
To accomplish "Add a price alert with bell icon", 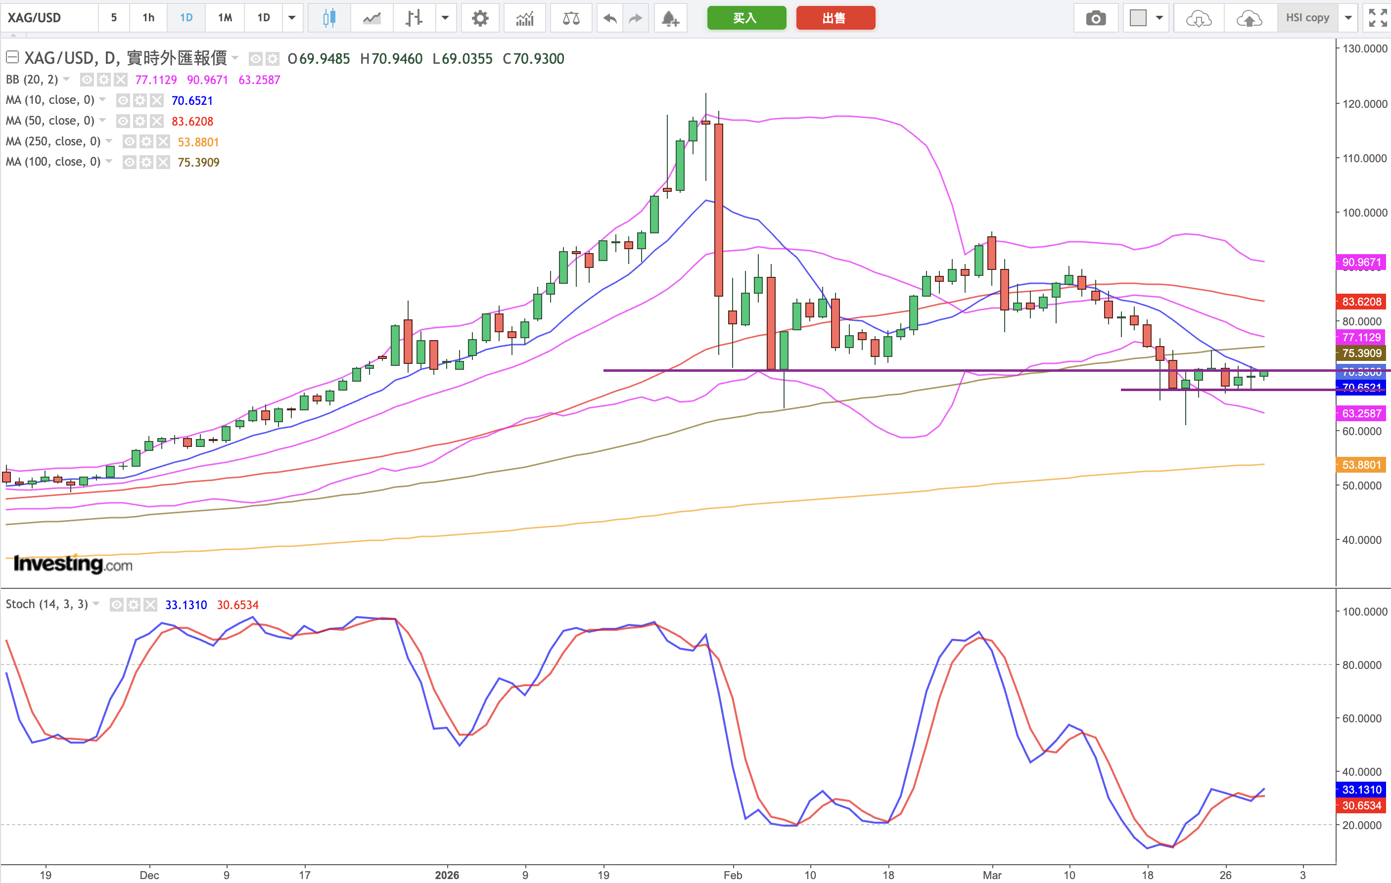I will (670, 18).
